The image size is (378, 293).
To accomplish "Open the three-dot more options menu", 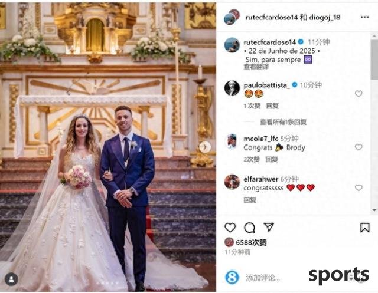I will point(365,17).
